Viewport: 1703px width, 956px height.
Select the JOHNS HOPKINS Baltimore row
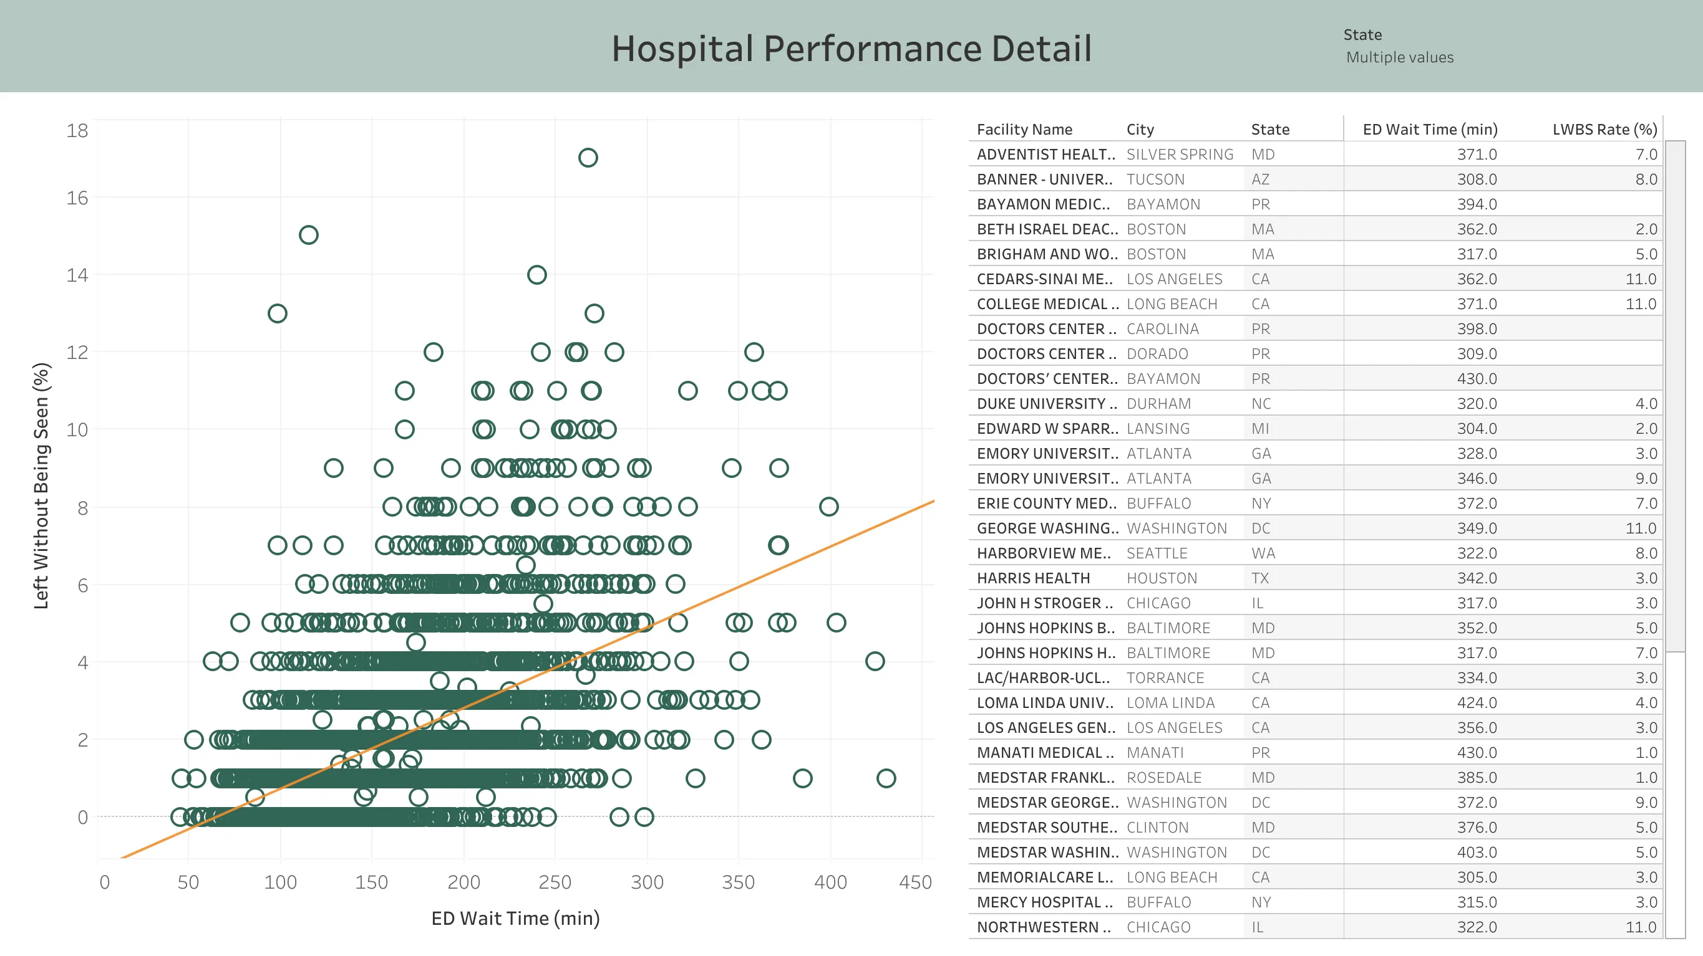(1124, 628)
